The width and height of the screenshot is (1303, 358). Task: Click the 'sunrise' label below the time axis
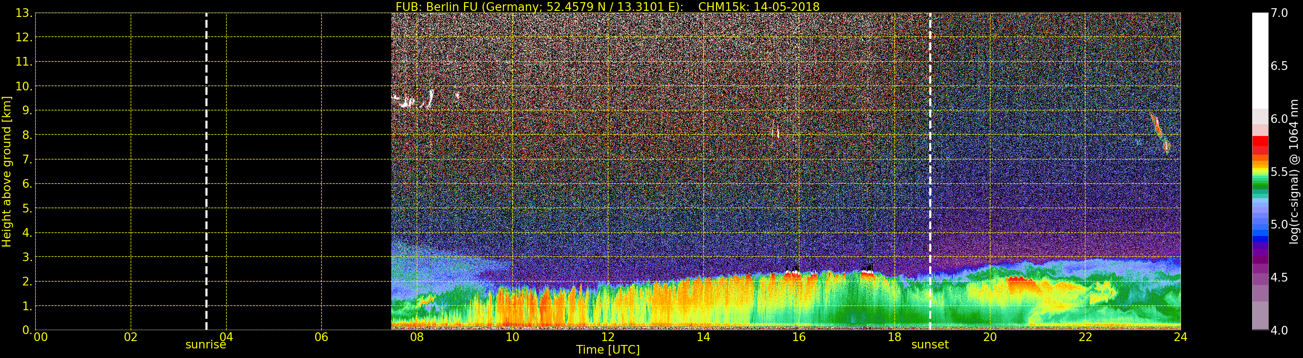(205, 345)
